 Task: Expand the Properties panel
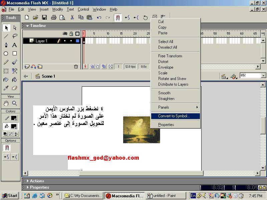click(x=28, y=187)
